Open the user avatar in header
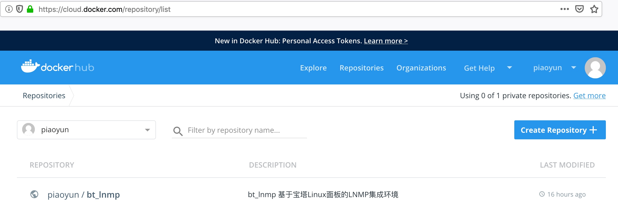This screenshot has height=209, width=618. 595,68
